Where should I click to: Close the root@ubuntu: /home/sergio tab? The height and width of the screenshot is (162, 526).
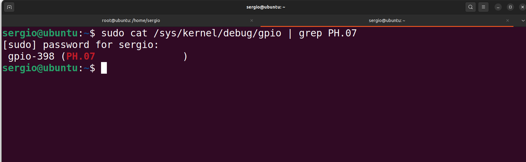coord(252,20)
